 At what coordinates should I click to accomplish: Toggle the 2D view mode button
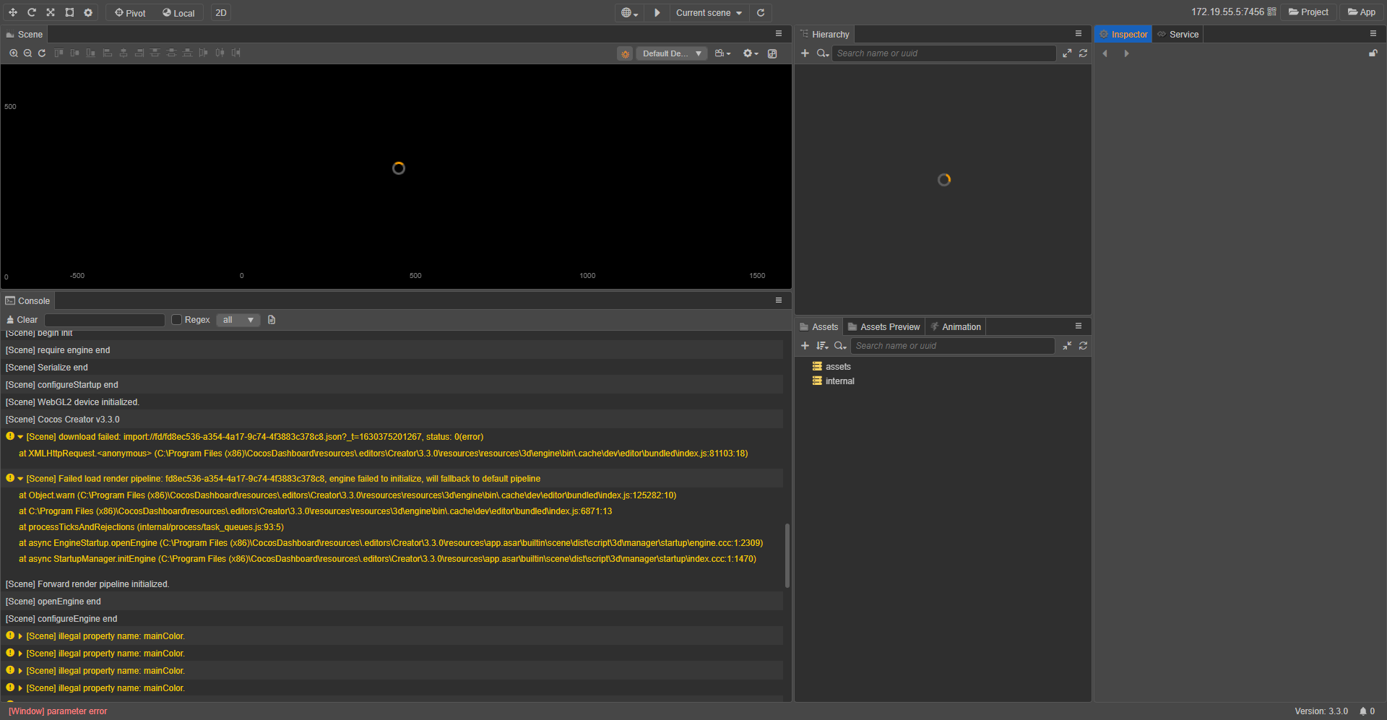[x=221, y=12]
